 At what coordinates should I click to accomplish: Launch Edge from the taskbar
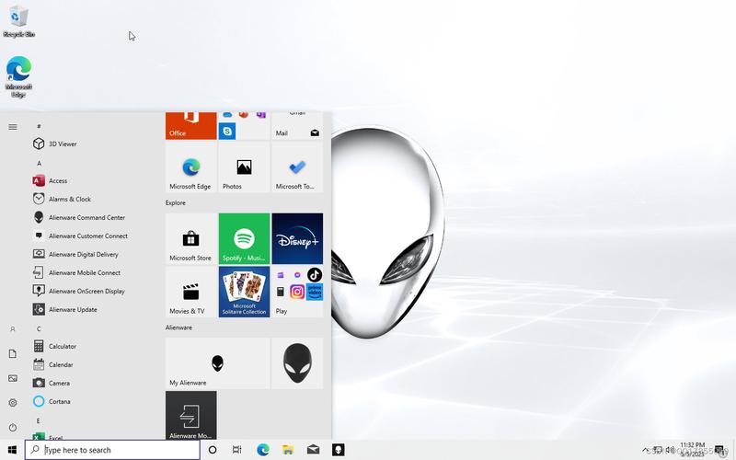[x=263, y=450]
